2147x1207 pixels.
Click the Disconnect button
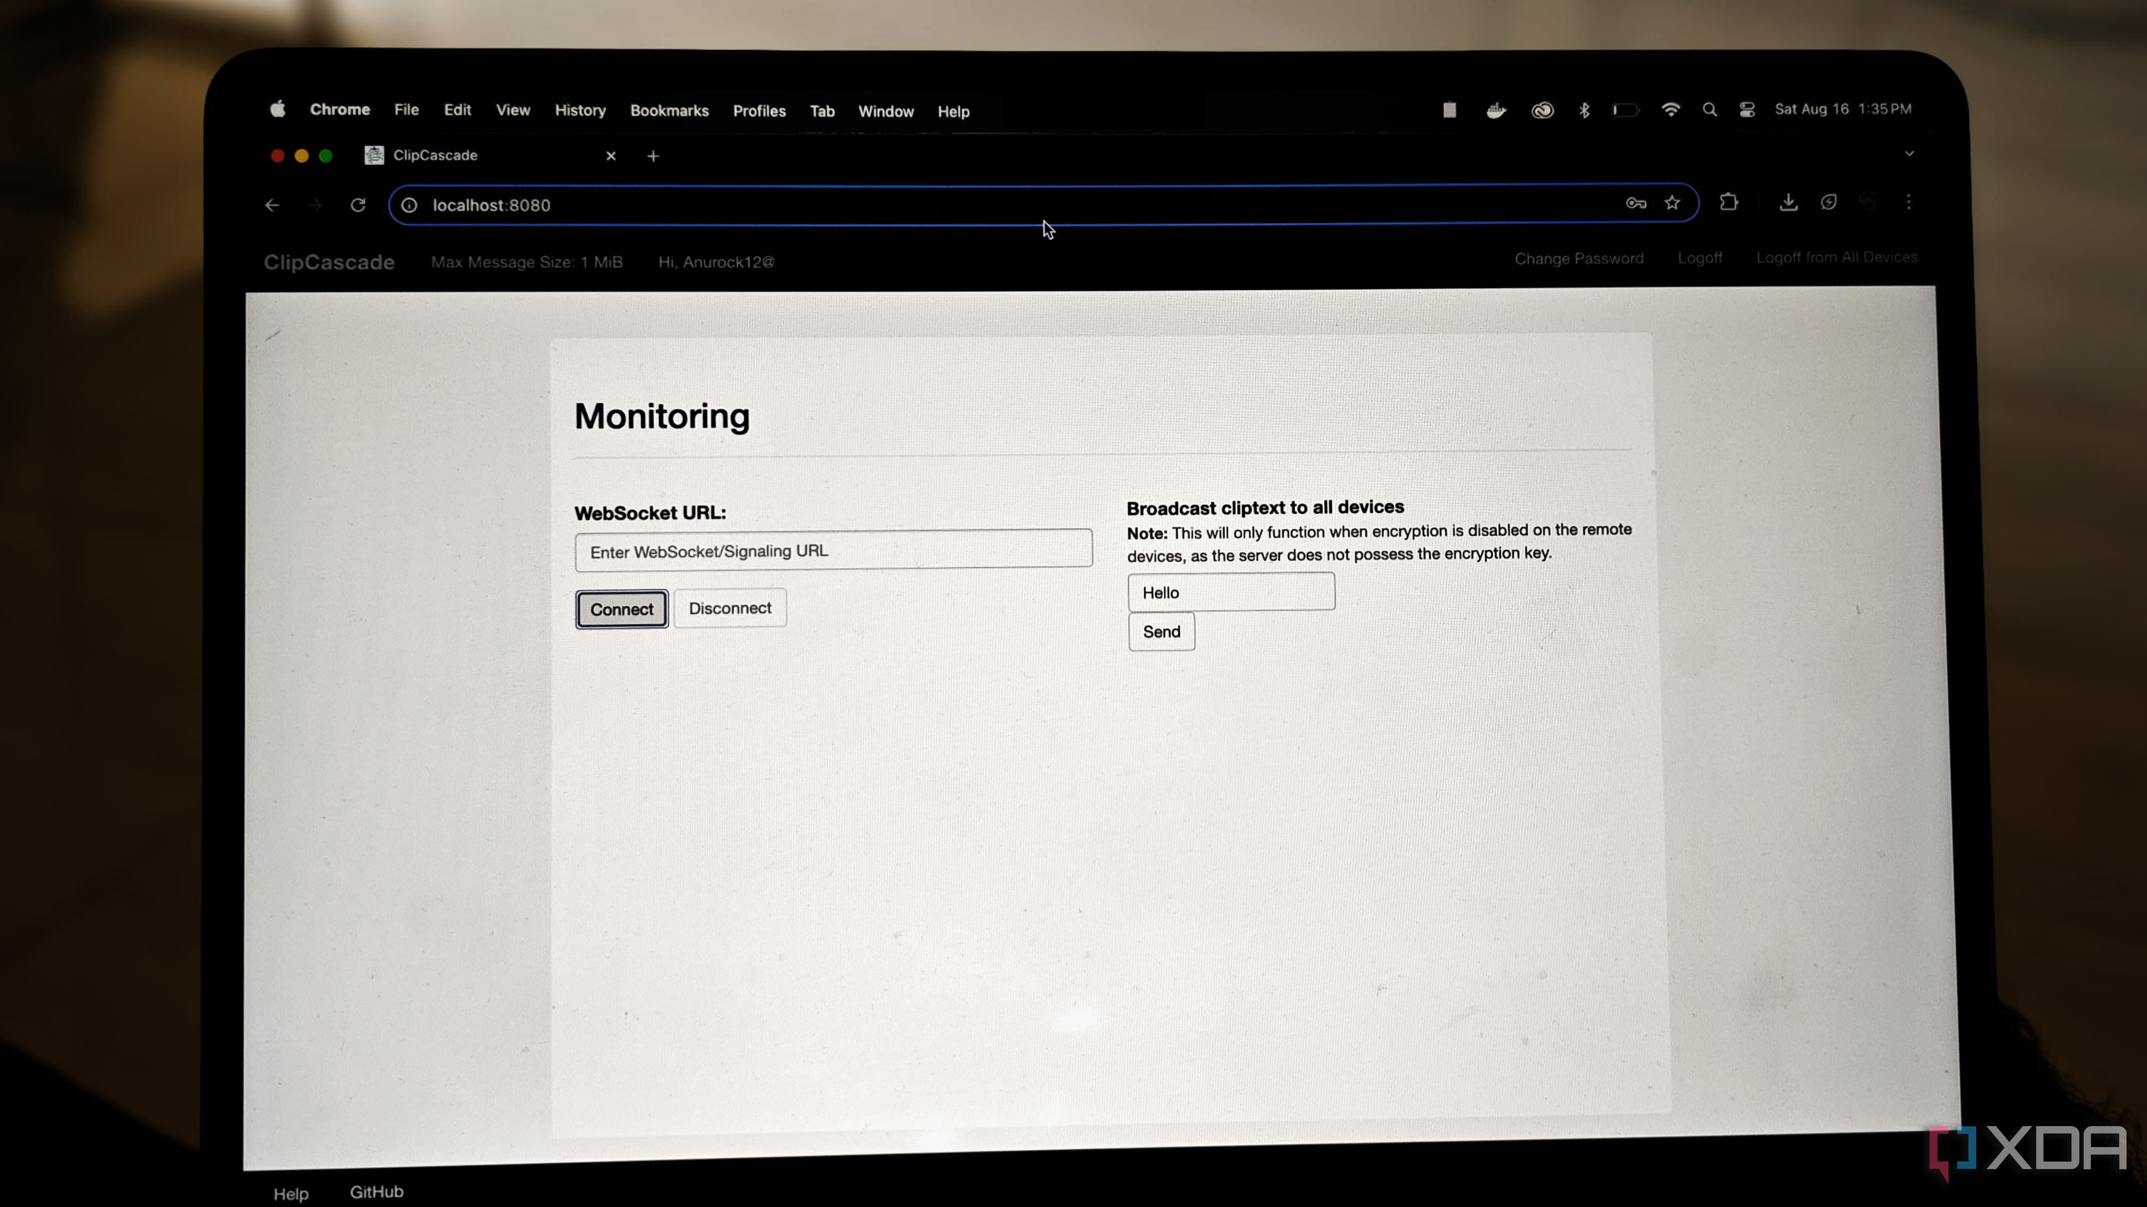point(729,608)
